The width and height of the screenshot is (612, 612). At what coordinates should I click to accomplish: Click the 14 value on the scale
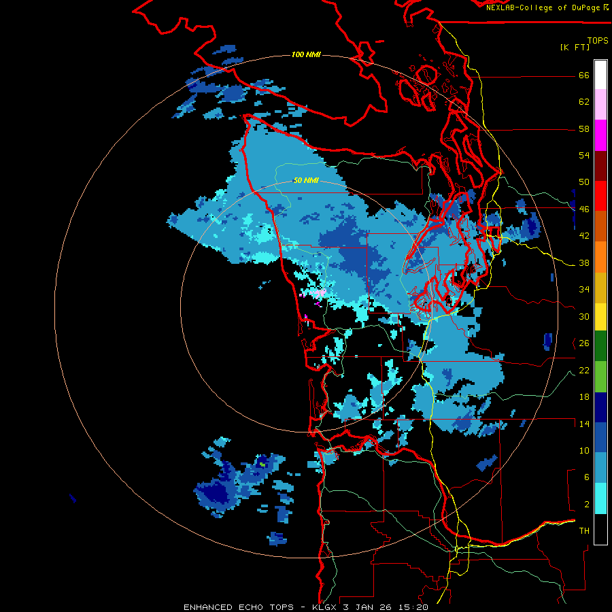[x=584, y=424]
